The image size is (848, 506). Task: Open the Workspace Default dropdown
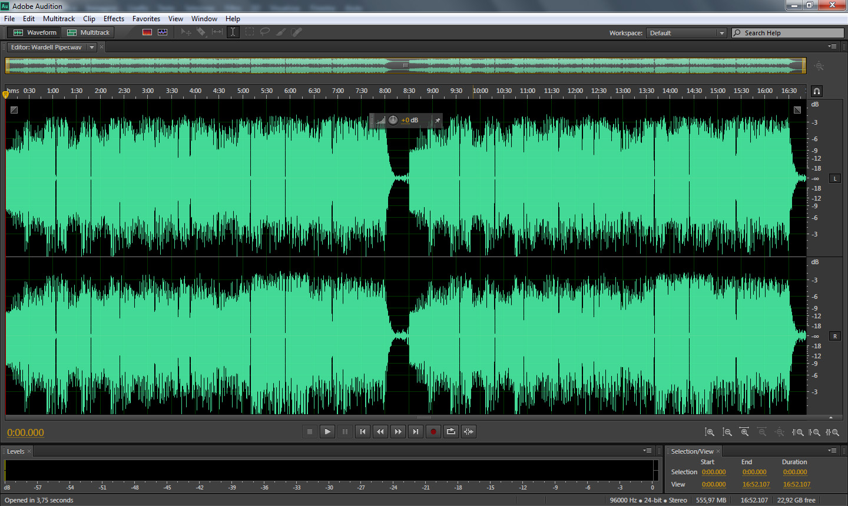(x=687, y=33)
